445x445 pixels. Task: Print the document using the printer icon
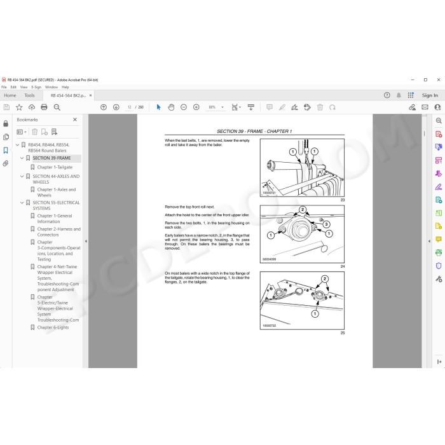click(x=44, y=107)
